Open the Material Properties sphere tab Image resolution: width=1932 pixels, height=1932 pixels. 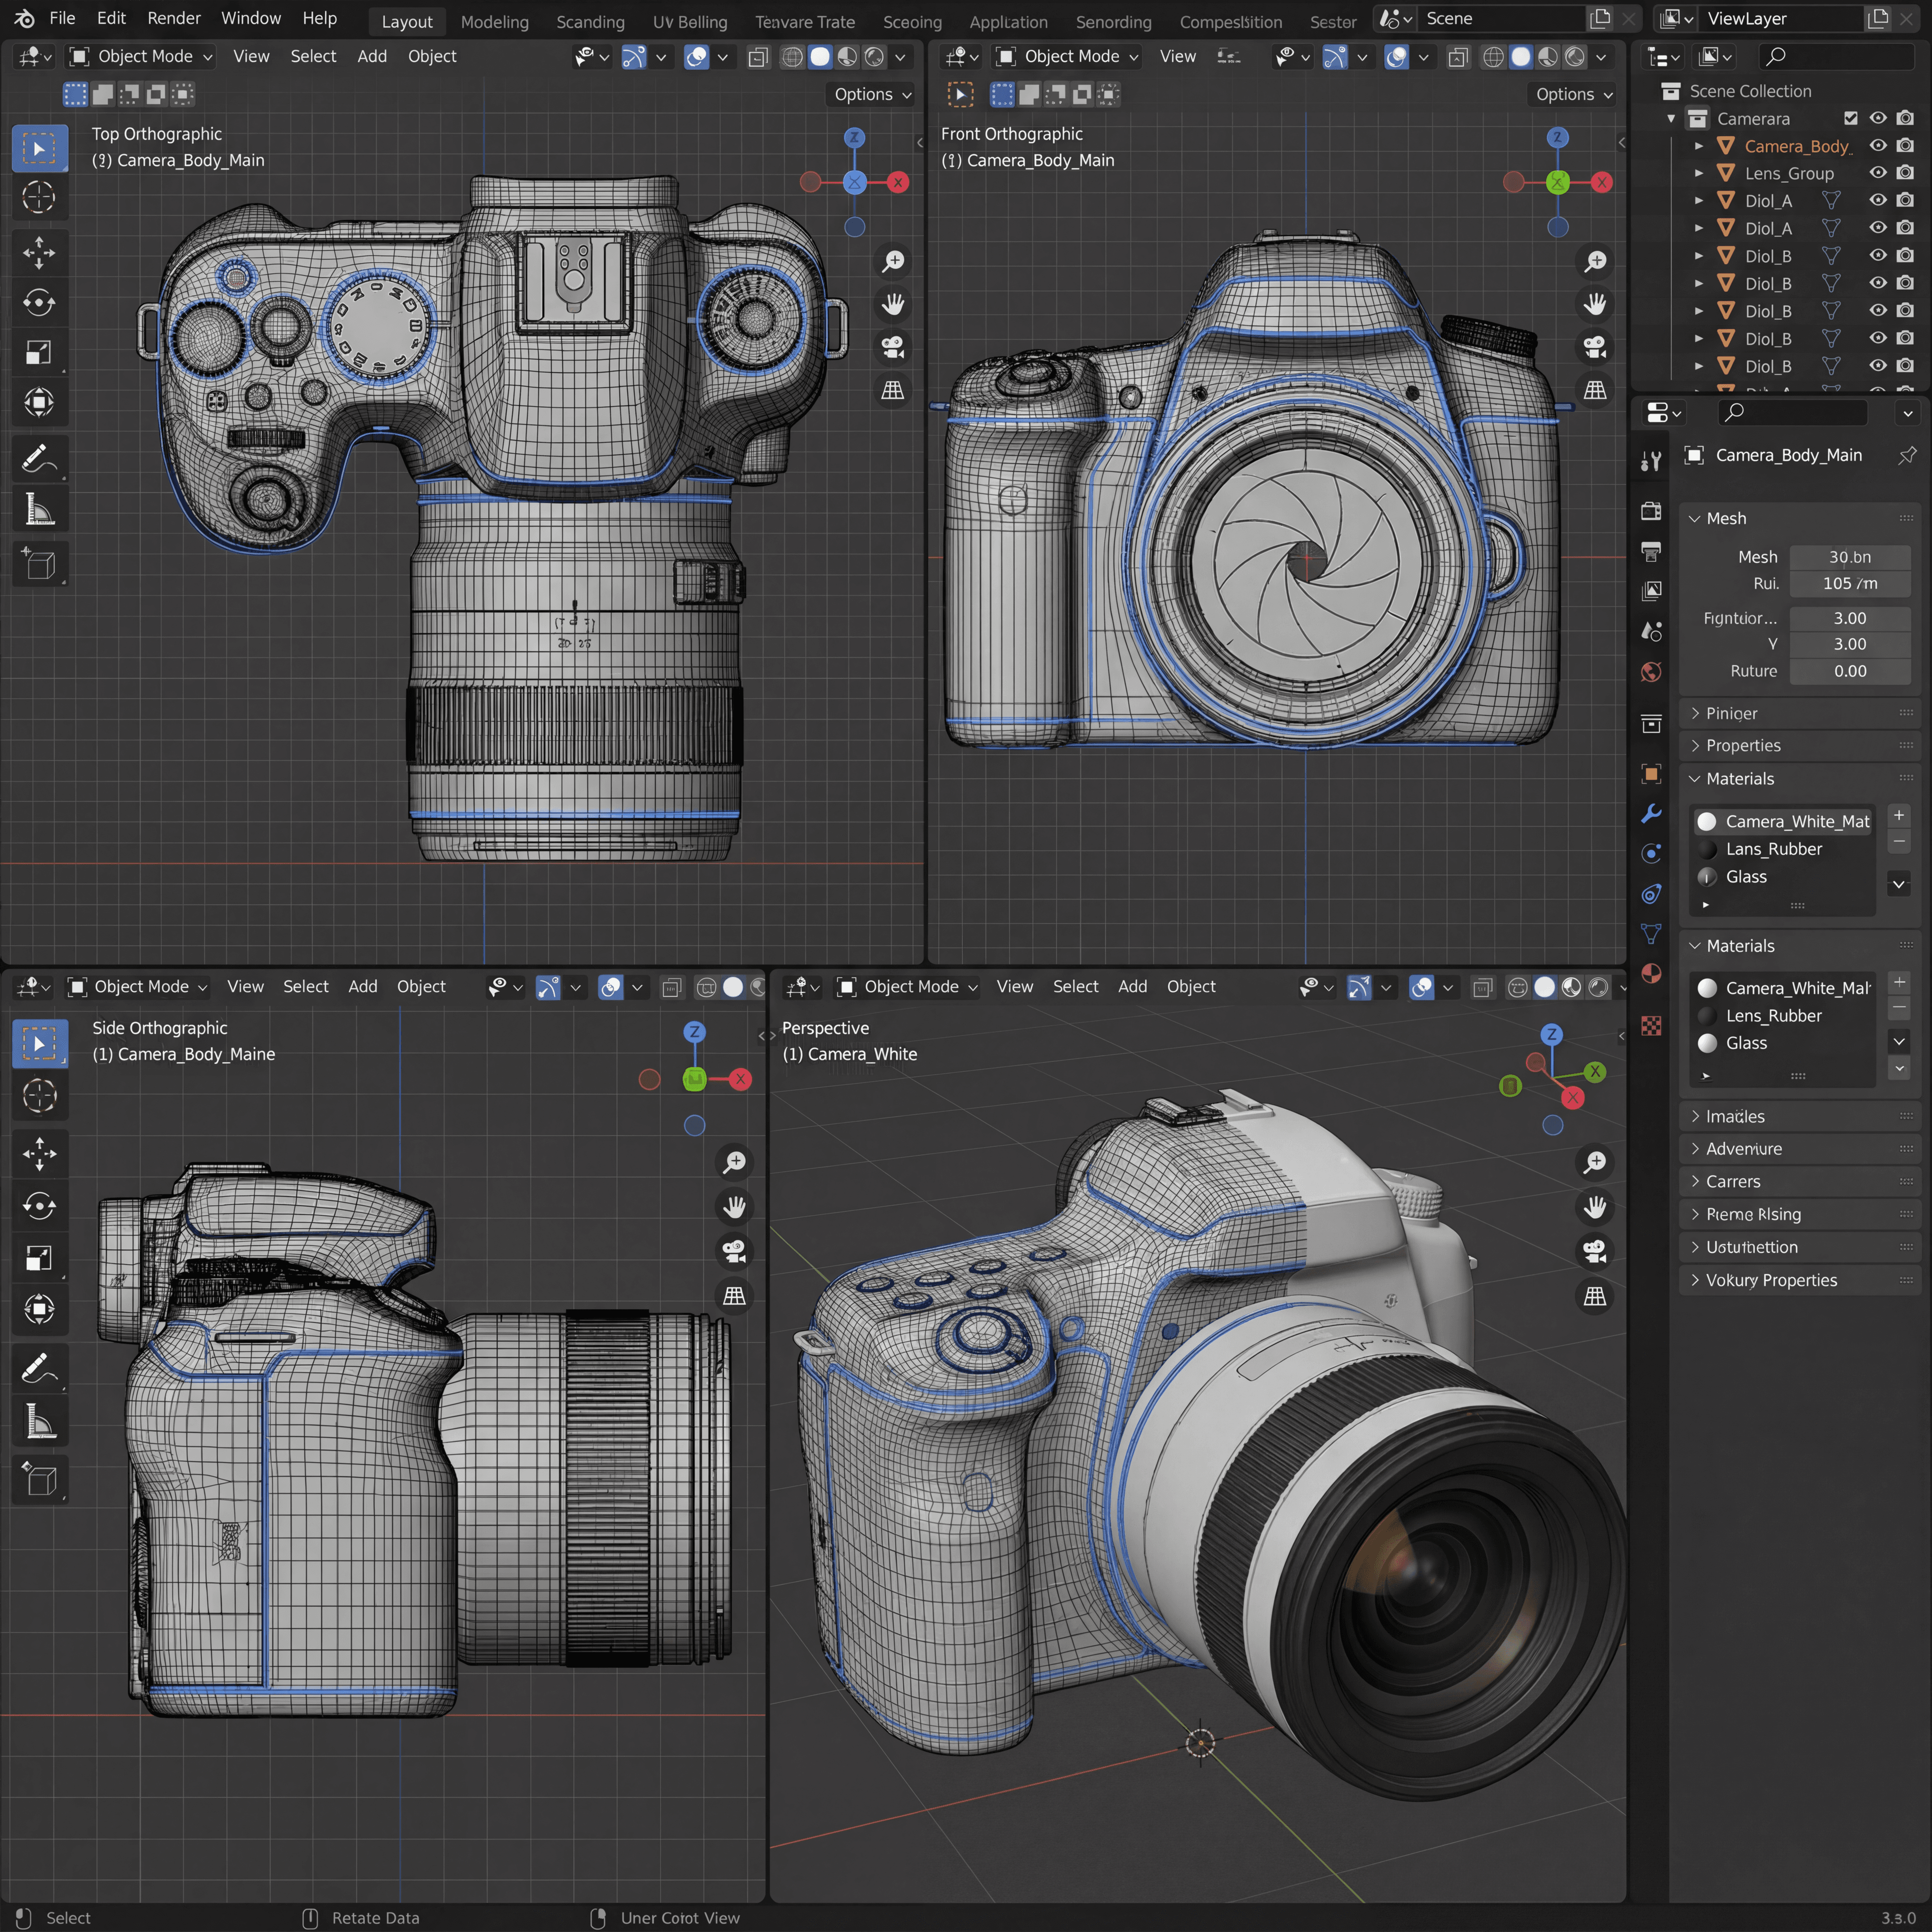(1651, 974)
